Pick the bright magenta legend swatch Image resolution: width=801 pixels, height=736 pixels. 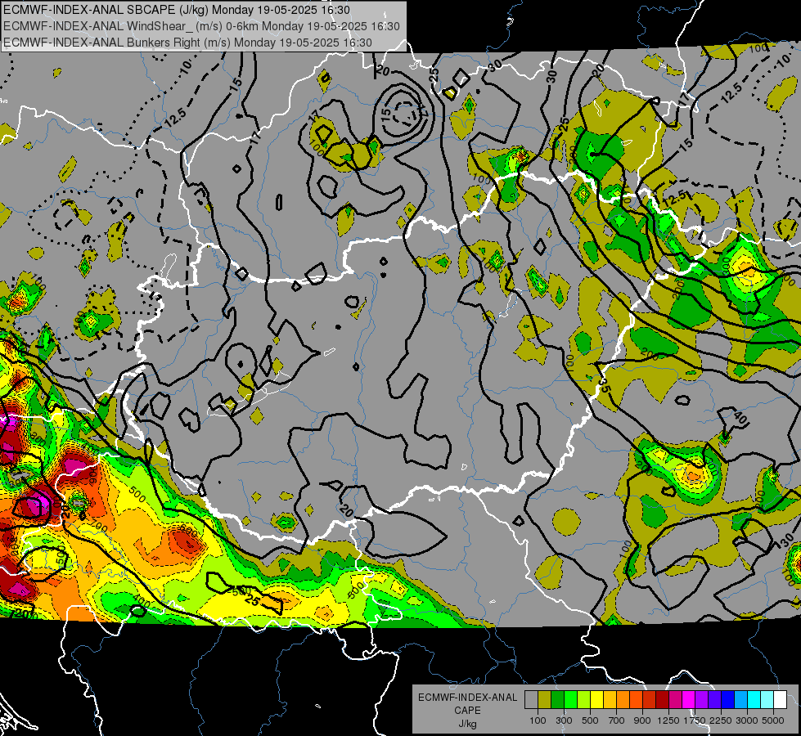tap(689, 699)
